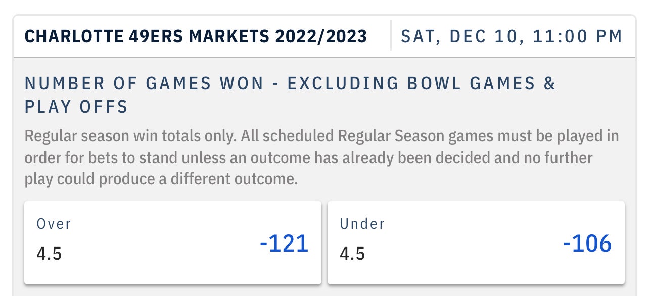This screenshot has width=649, height=296.
Task: Click the "PLAY OFFS" heading line
Action: (76, 107)
